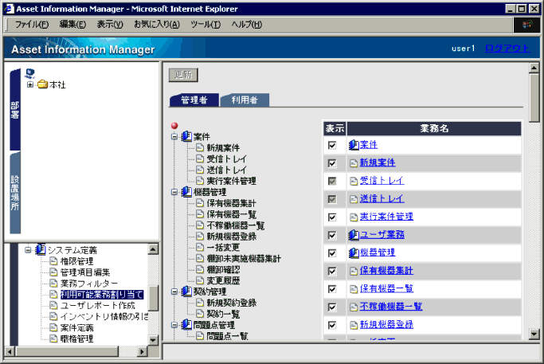Click the page icon beside 職格管理
This screenshot has height=364, width=544.
tap(53, 339)
